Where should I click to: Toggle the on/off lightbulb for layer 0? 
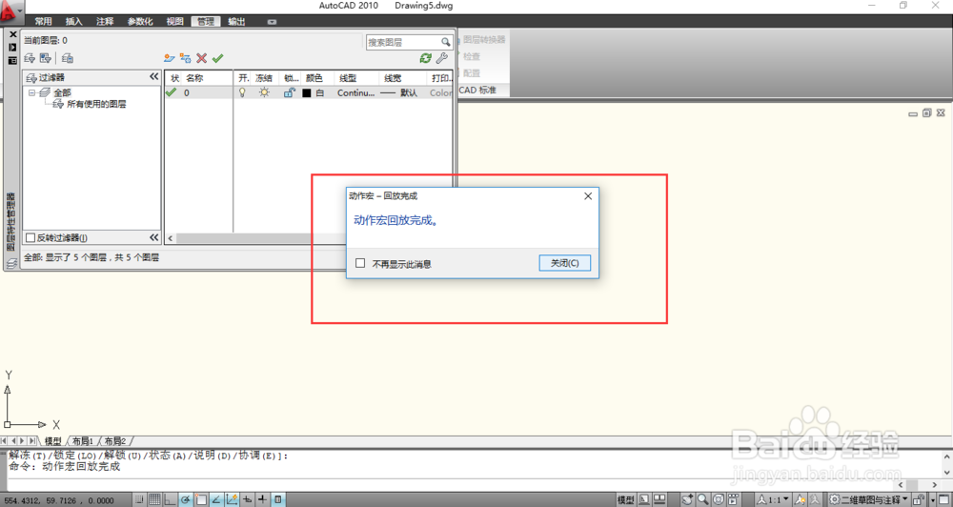pos(242,92)
